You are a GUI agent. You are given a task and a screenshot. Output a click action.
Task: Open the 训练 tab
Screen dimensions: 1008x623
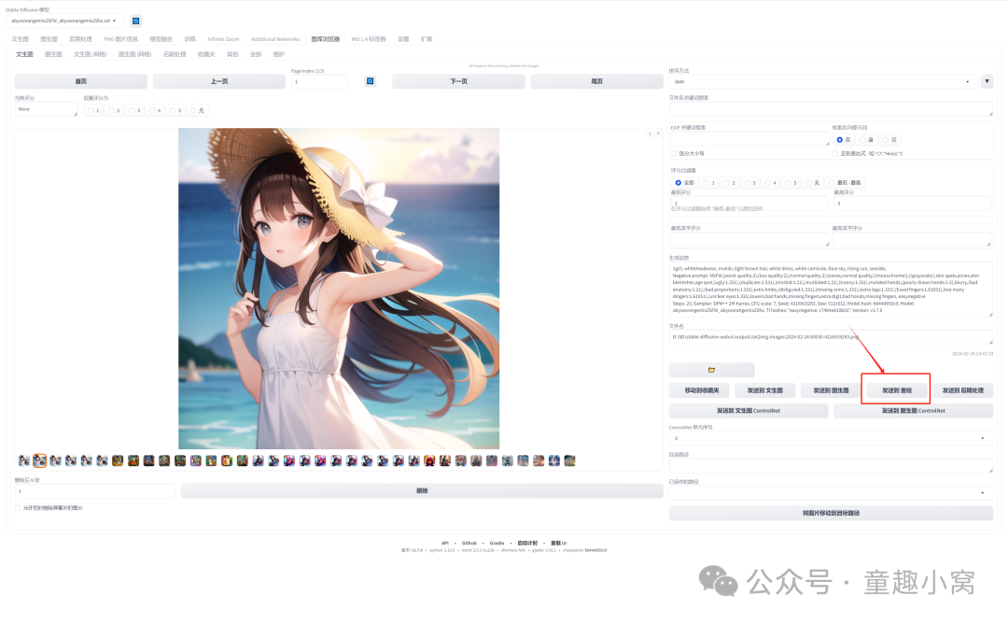pos(189,39)
